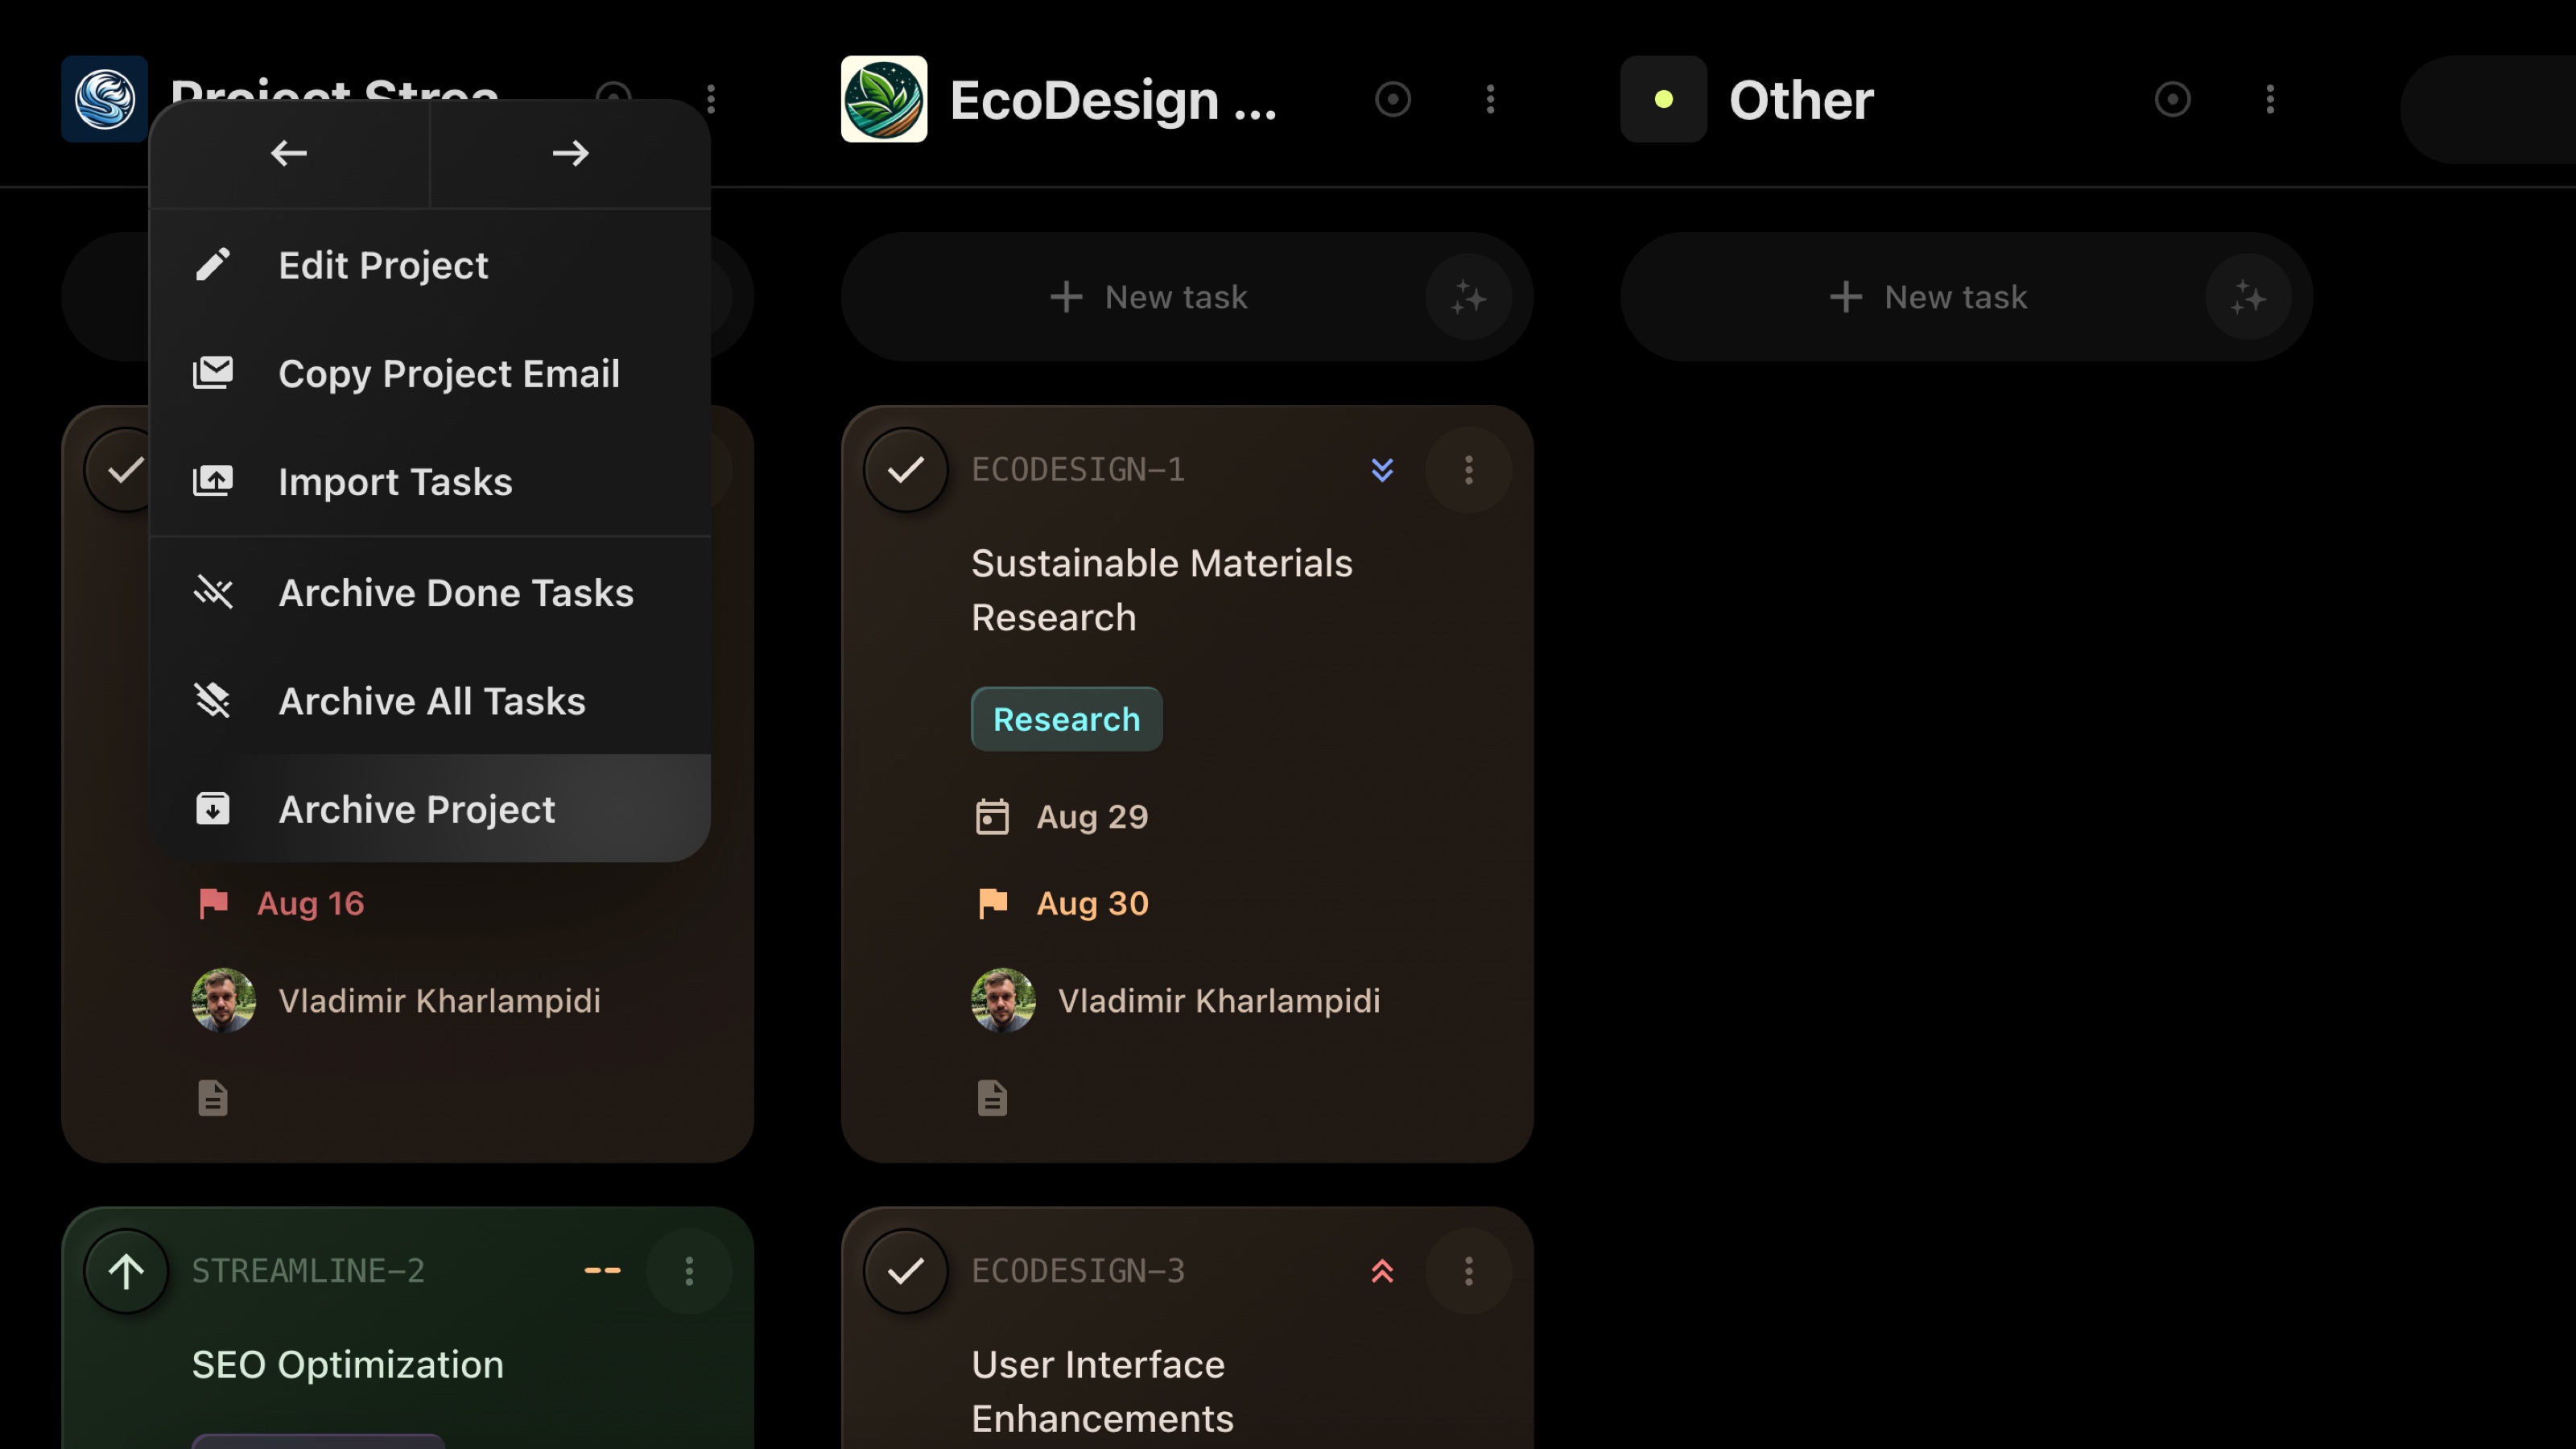
Task: Open notes document icon on ECODESIGN-1 card
Action: pyautogui.click(x=992, y=1097)
